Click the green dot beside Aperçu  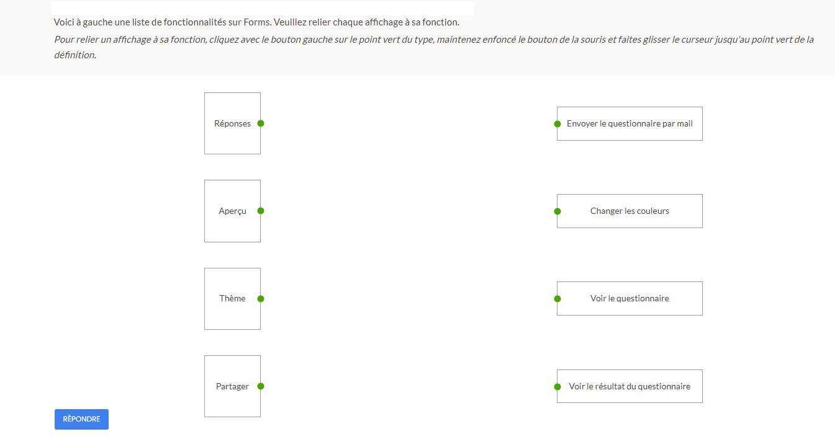pos(261,211)
